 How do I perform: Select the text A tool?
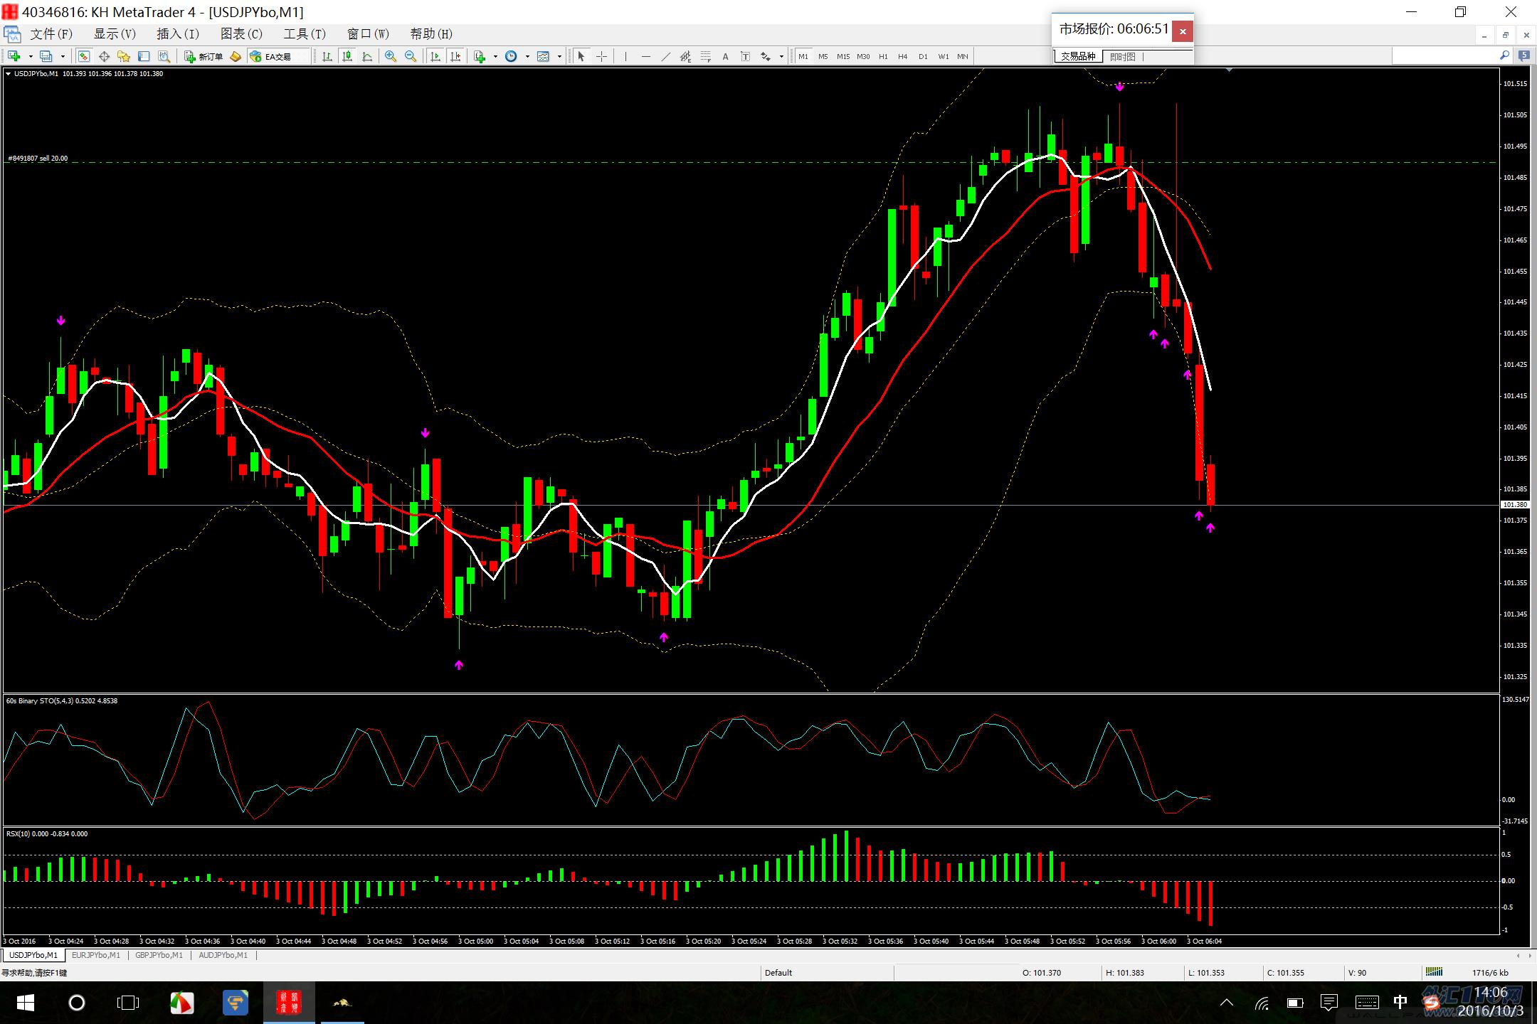[x=725, y=56]
